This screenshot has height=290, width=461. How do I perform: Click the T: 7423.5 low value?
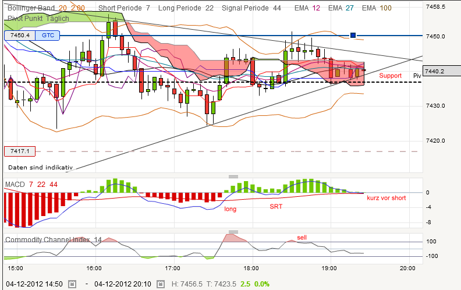[221, 284]
